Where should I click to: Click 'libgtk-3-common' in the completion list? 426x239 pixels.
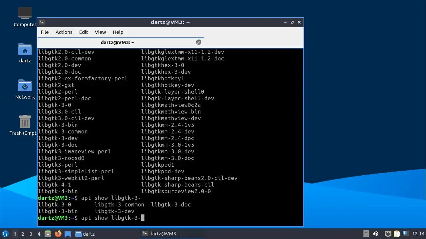pyautogui.click(x=119, y=204)
